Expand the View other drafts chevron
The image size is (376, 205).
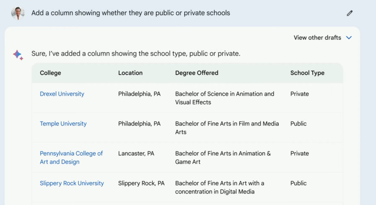tap(349, 38)
